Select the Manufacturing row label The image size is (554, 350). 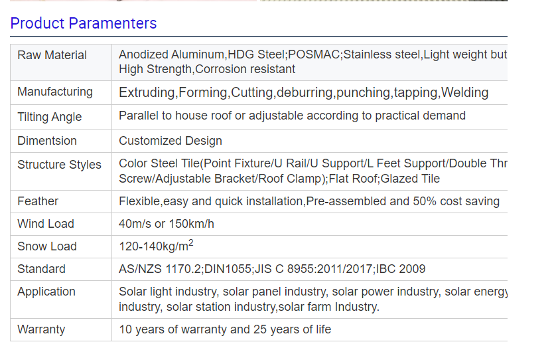pos(55,92)
